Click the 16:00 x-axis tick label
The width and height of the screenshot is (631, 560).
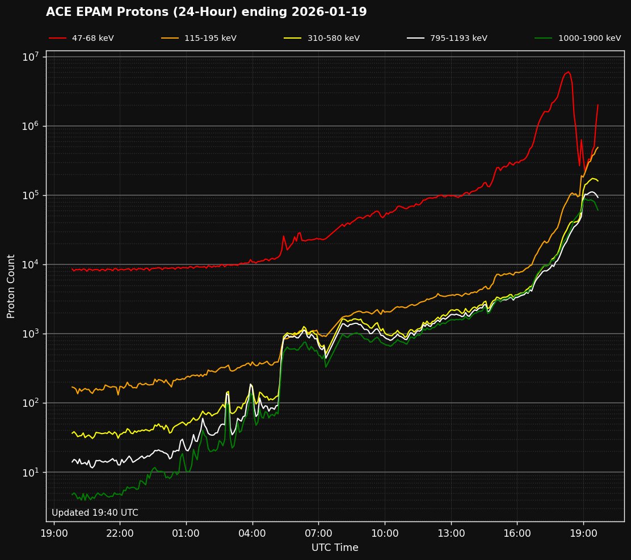(x=517, y=533)
